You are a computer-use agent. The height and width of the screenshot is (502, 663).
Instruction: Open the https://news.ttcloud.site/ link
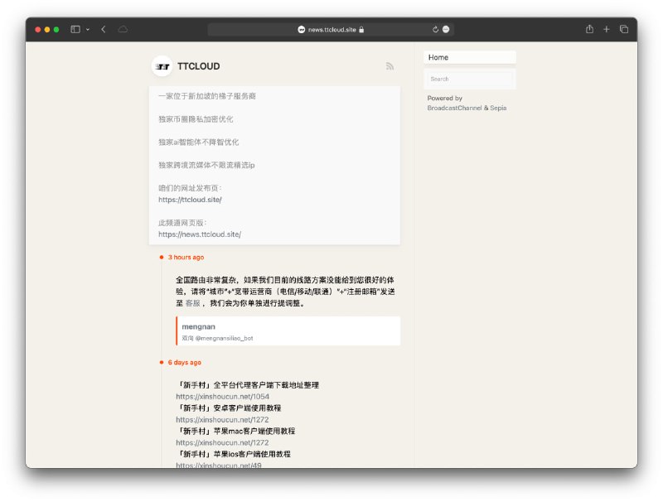click(198, 234)
